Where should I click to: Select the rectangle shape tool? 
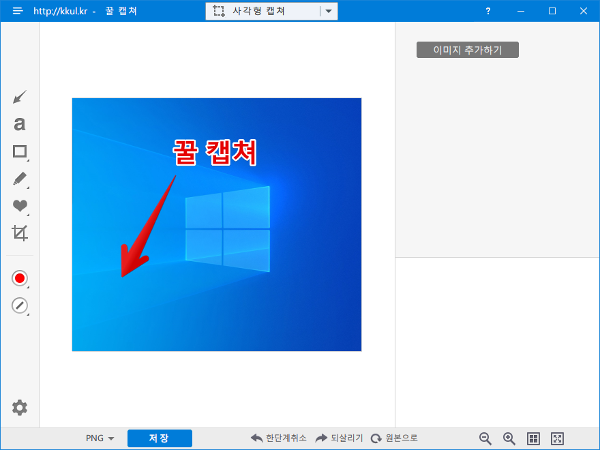click(x=20, y=152)
